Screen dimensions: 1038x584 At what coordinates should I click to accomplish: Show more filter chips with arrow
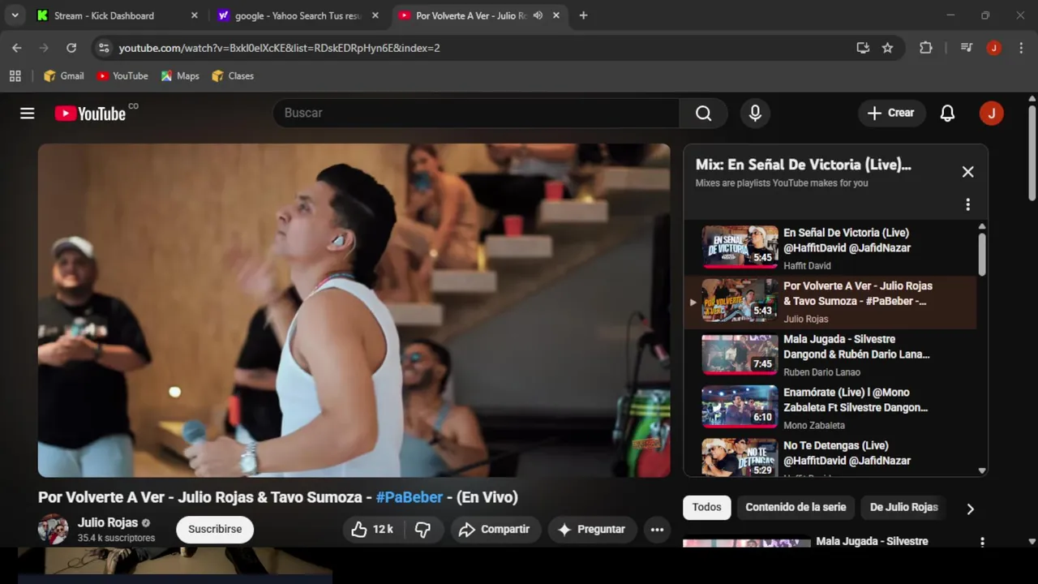point(970,509)
